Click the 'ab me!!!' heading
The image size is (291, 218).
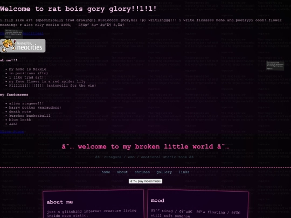[9, 60]
